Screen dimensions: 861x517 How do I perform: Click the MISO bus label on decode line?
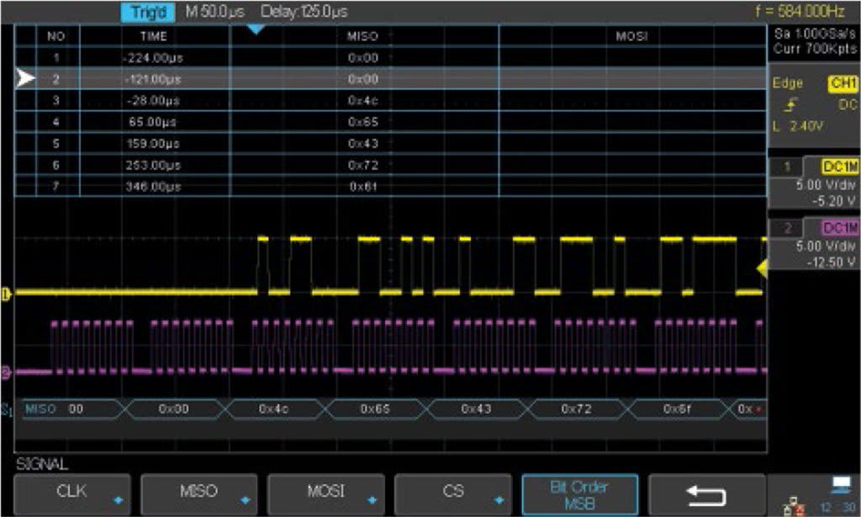(x=40, y=409)
